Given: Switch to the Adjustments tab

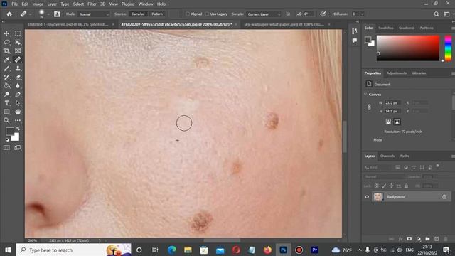Looking at the screenshot, I should tap(397, 73).
